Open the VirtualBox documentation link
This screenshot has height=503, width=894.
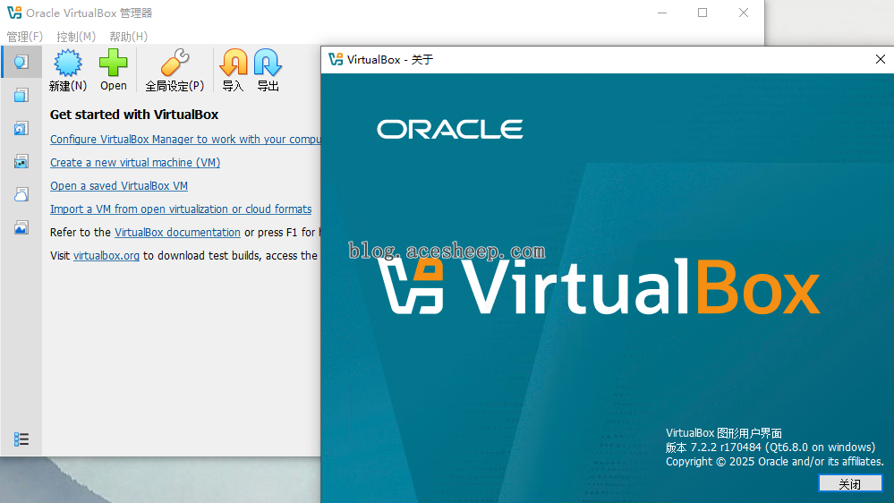click(x=177, y=232)
